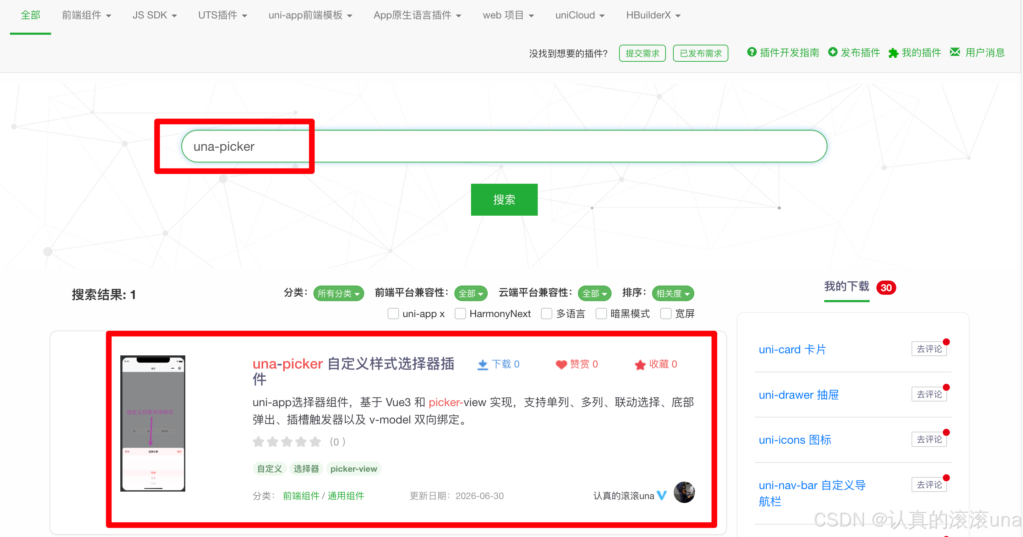Open the 前端平台兼容性 全部 dropdown
Image resolution: width=1023 pixels, height=537 pixels.
(471, 293)
